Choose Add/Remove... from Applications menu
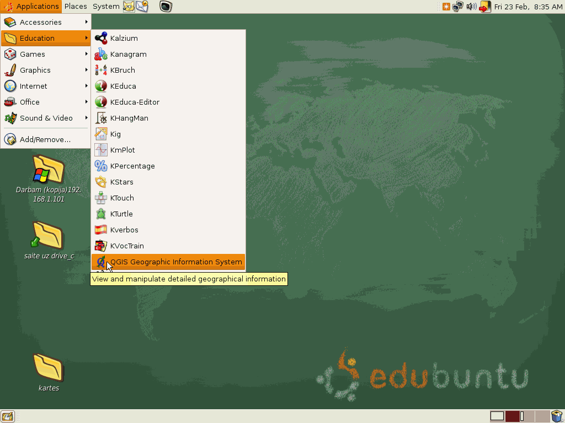 pyautogui.click(x=45, y=139)
